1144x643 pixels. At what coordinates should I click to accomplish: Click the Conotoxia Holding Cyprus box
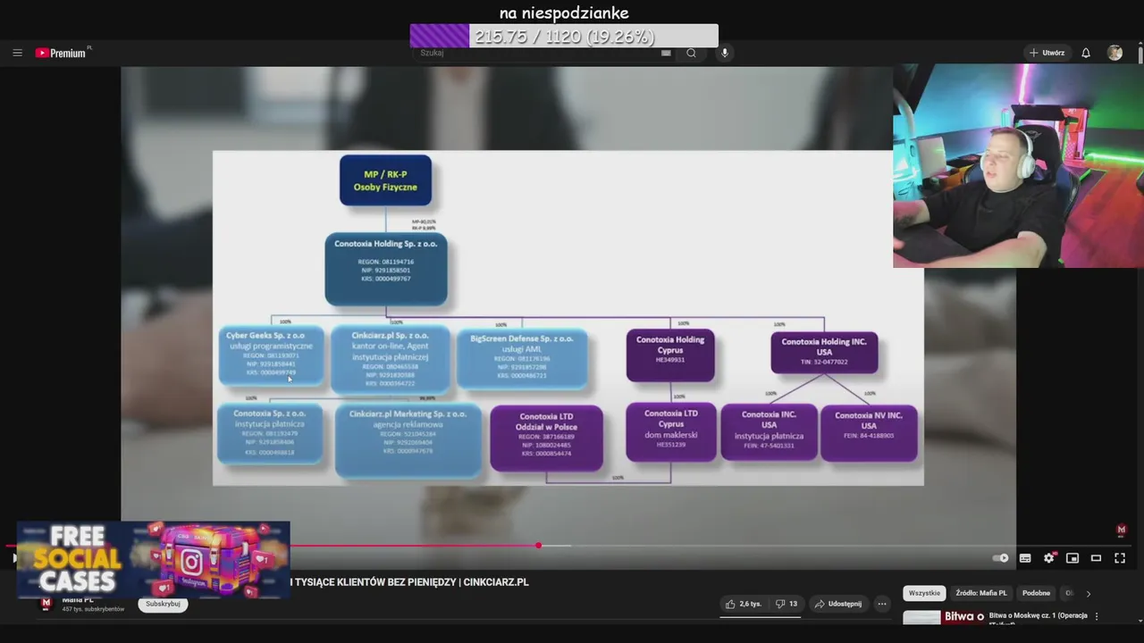point(670,355)
